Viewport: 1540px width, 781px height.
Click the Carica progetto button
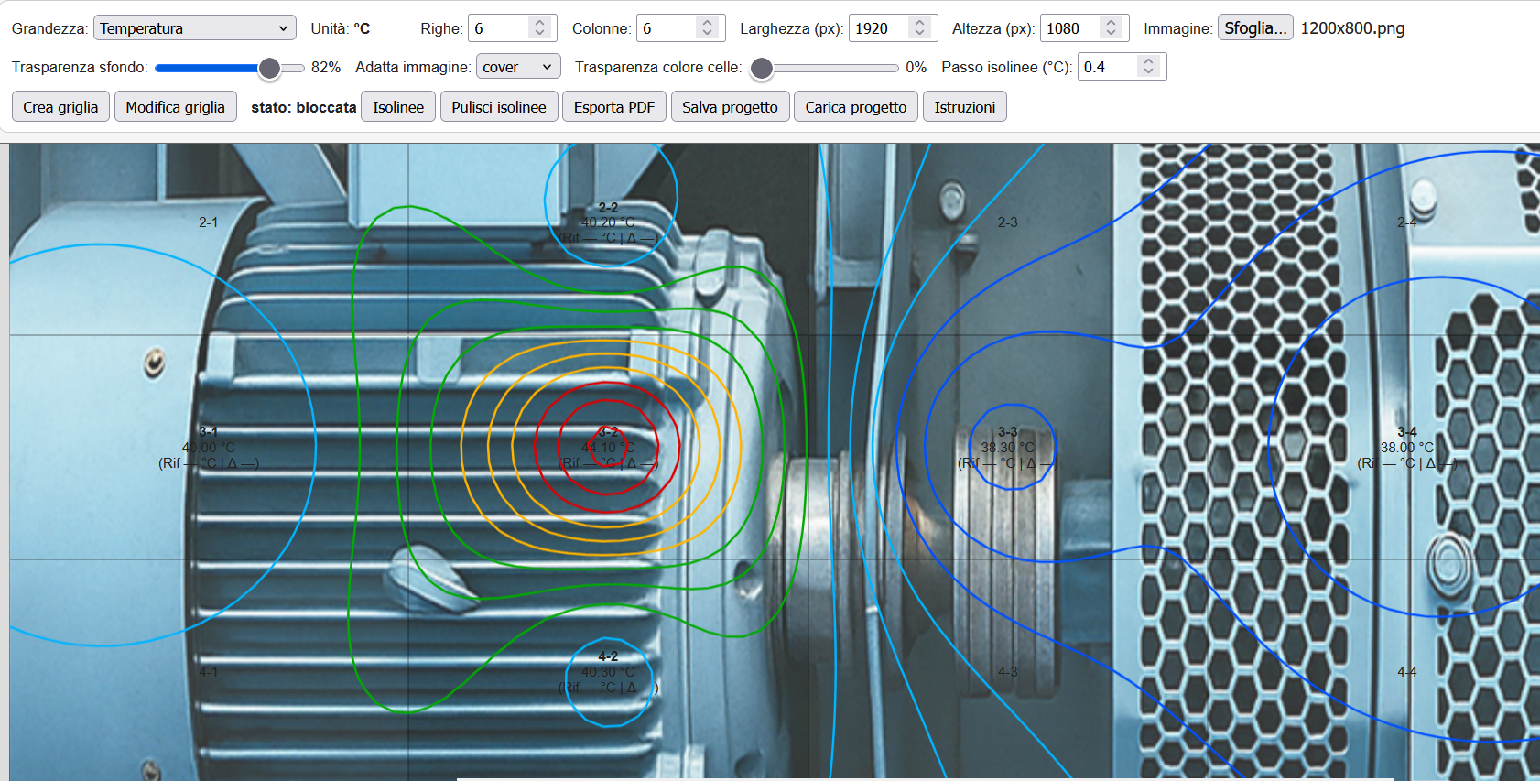pos(856,107)
